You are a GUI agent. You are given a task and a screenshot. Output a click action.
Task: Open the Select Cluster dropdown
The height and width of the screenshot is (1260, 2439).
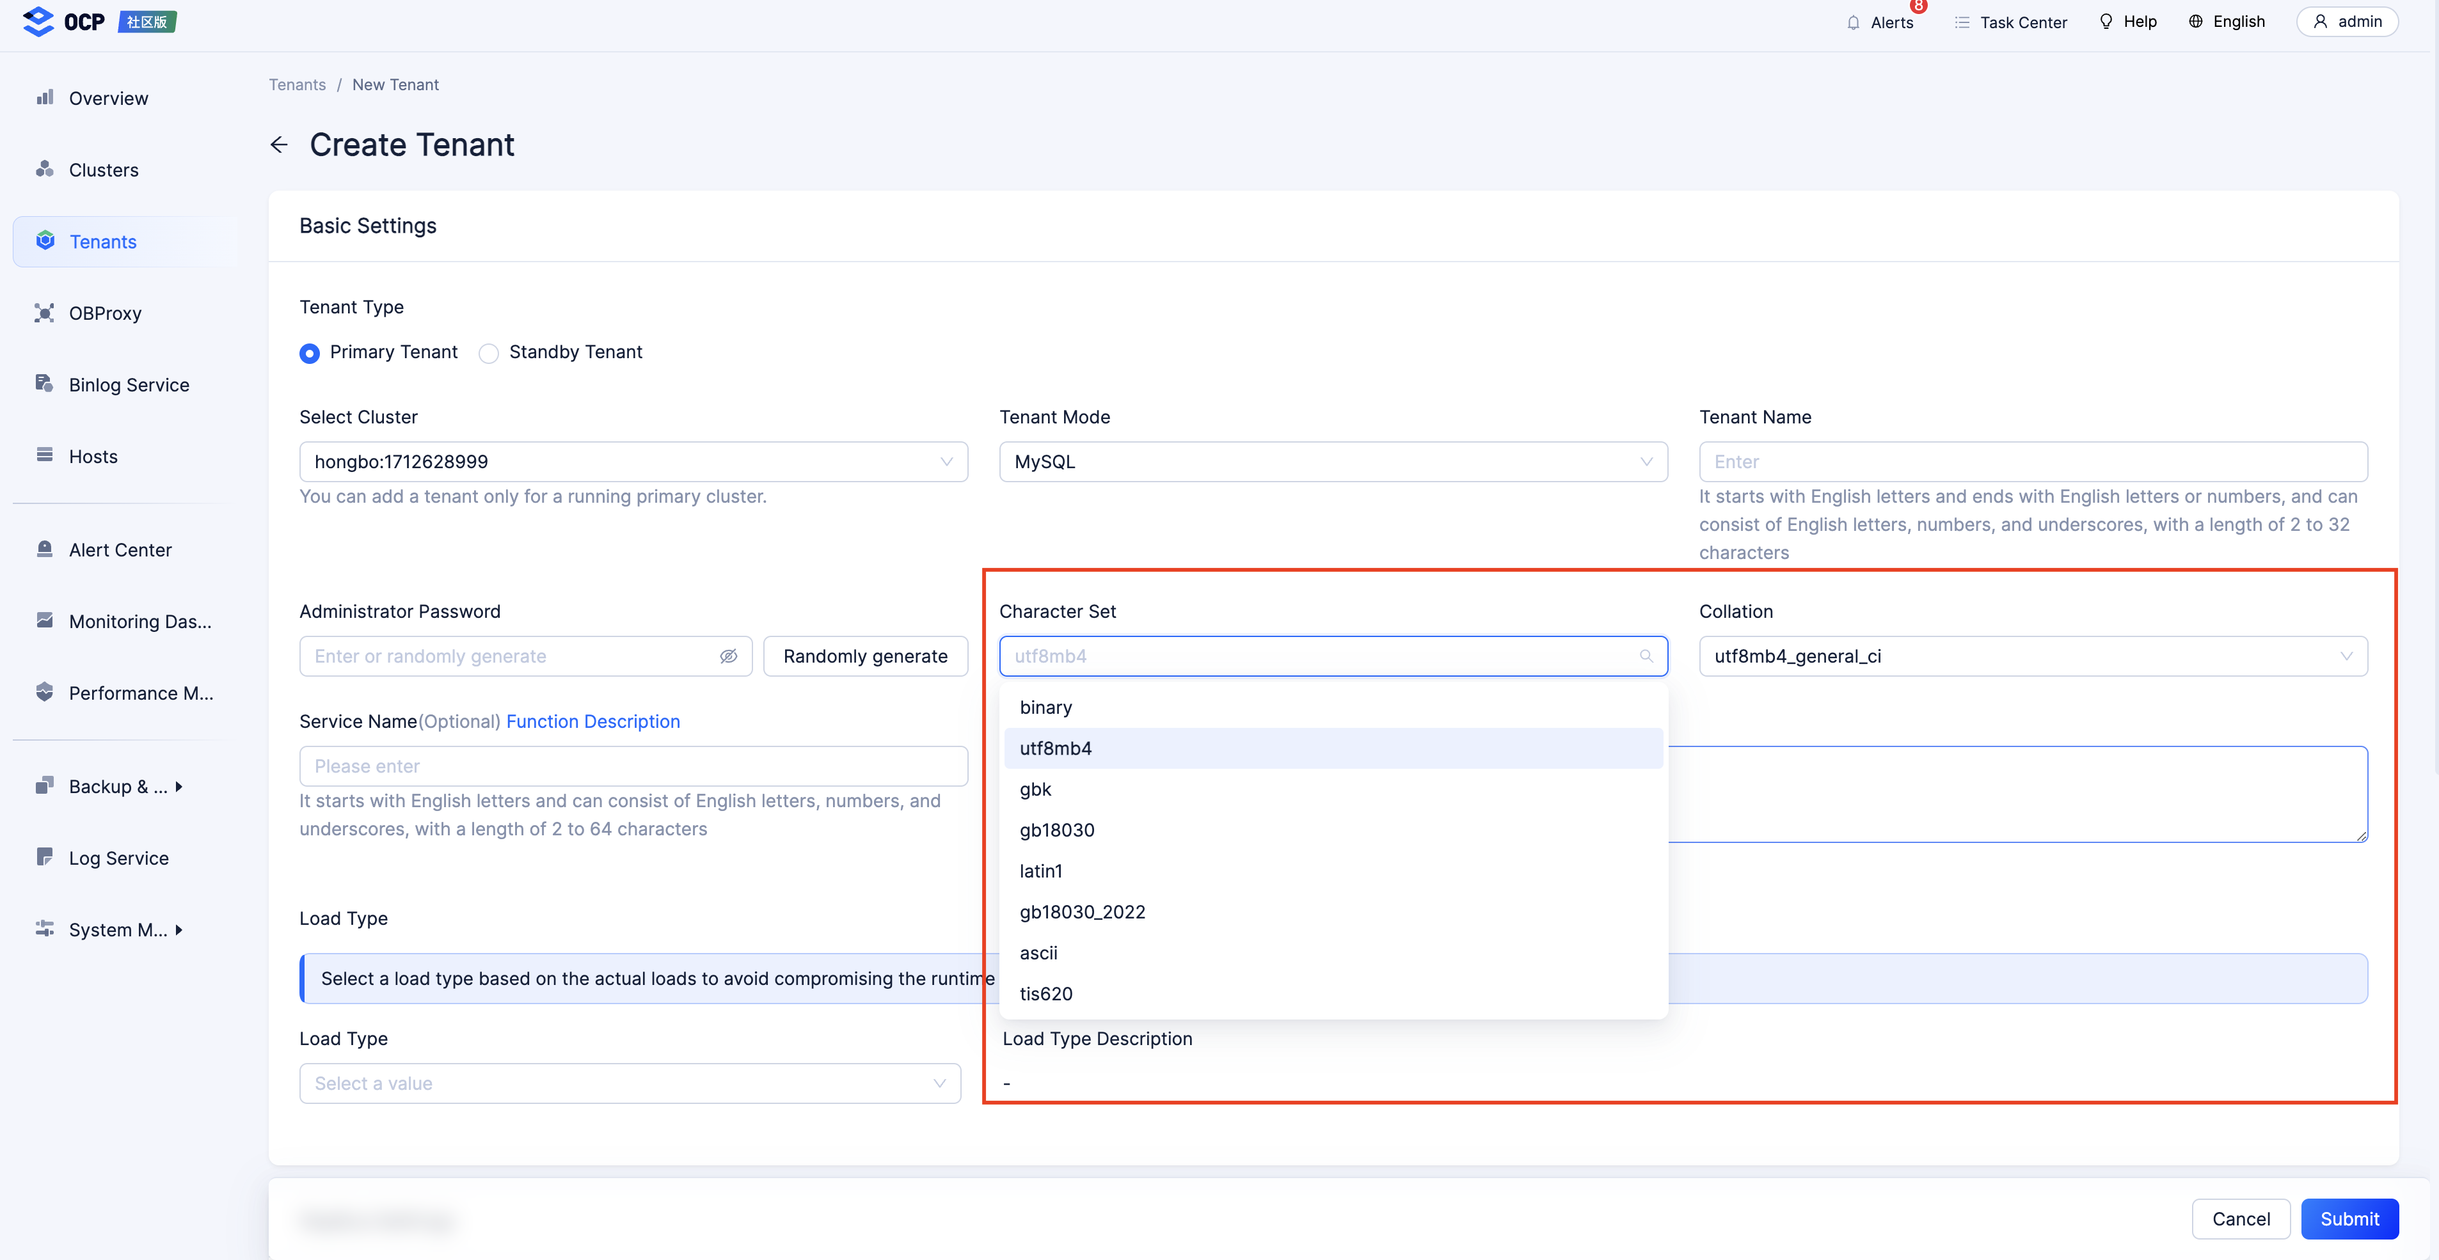633,462
